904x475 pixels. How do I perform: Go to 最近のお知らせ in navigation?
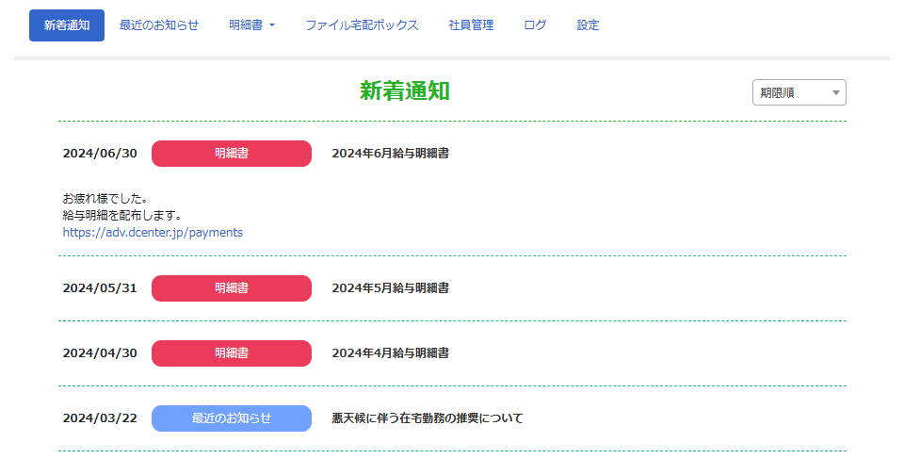pos(159,25)
